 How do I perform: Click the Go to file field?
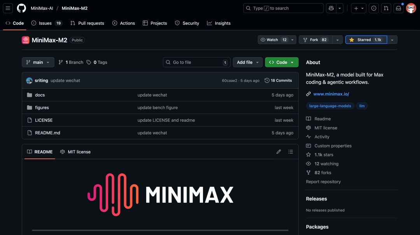pyautogui.click(x=197, y=62)
